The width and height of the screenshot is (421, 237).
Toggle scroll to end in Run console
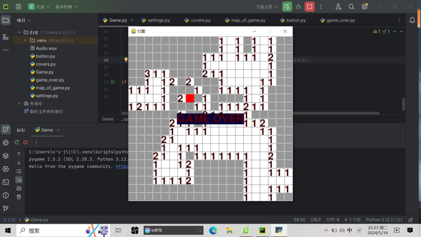19,180
